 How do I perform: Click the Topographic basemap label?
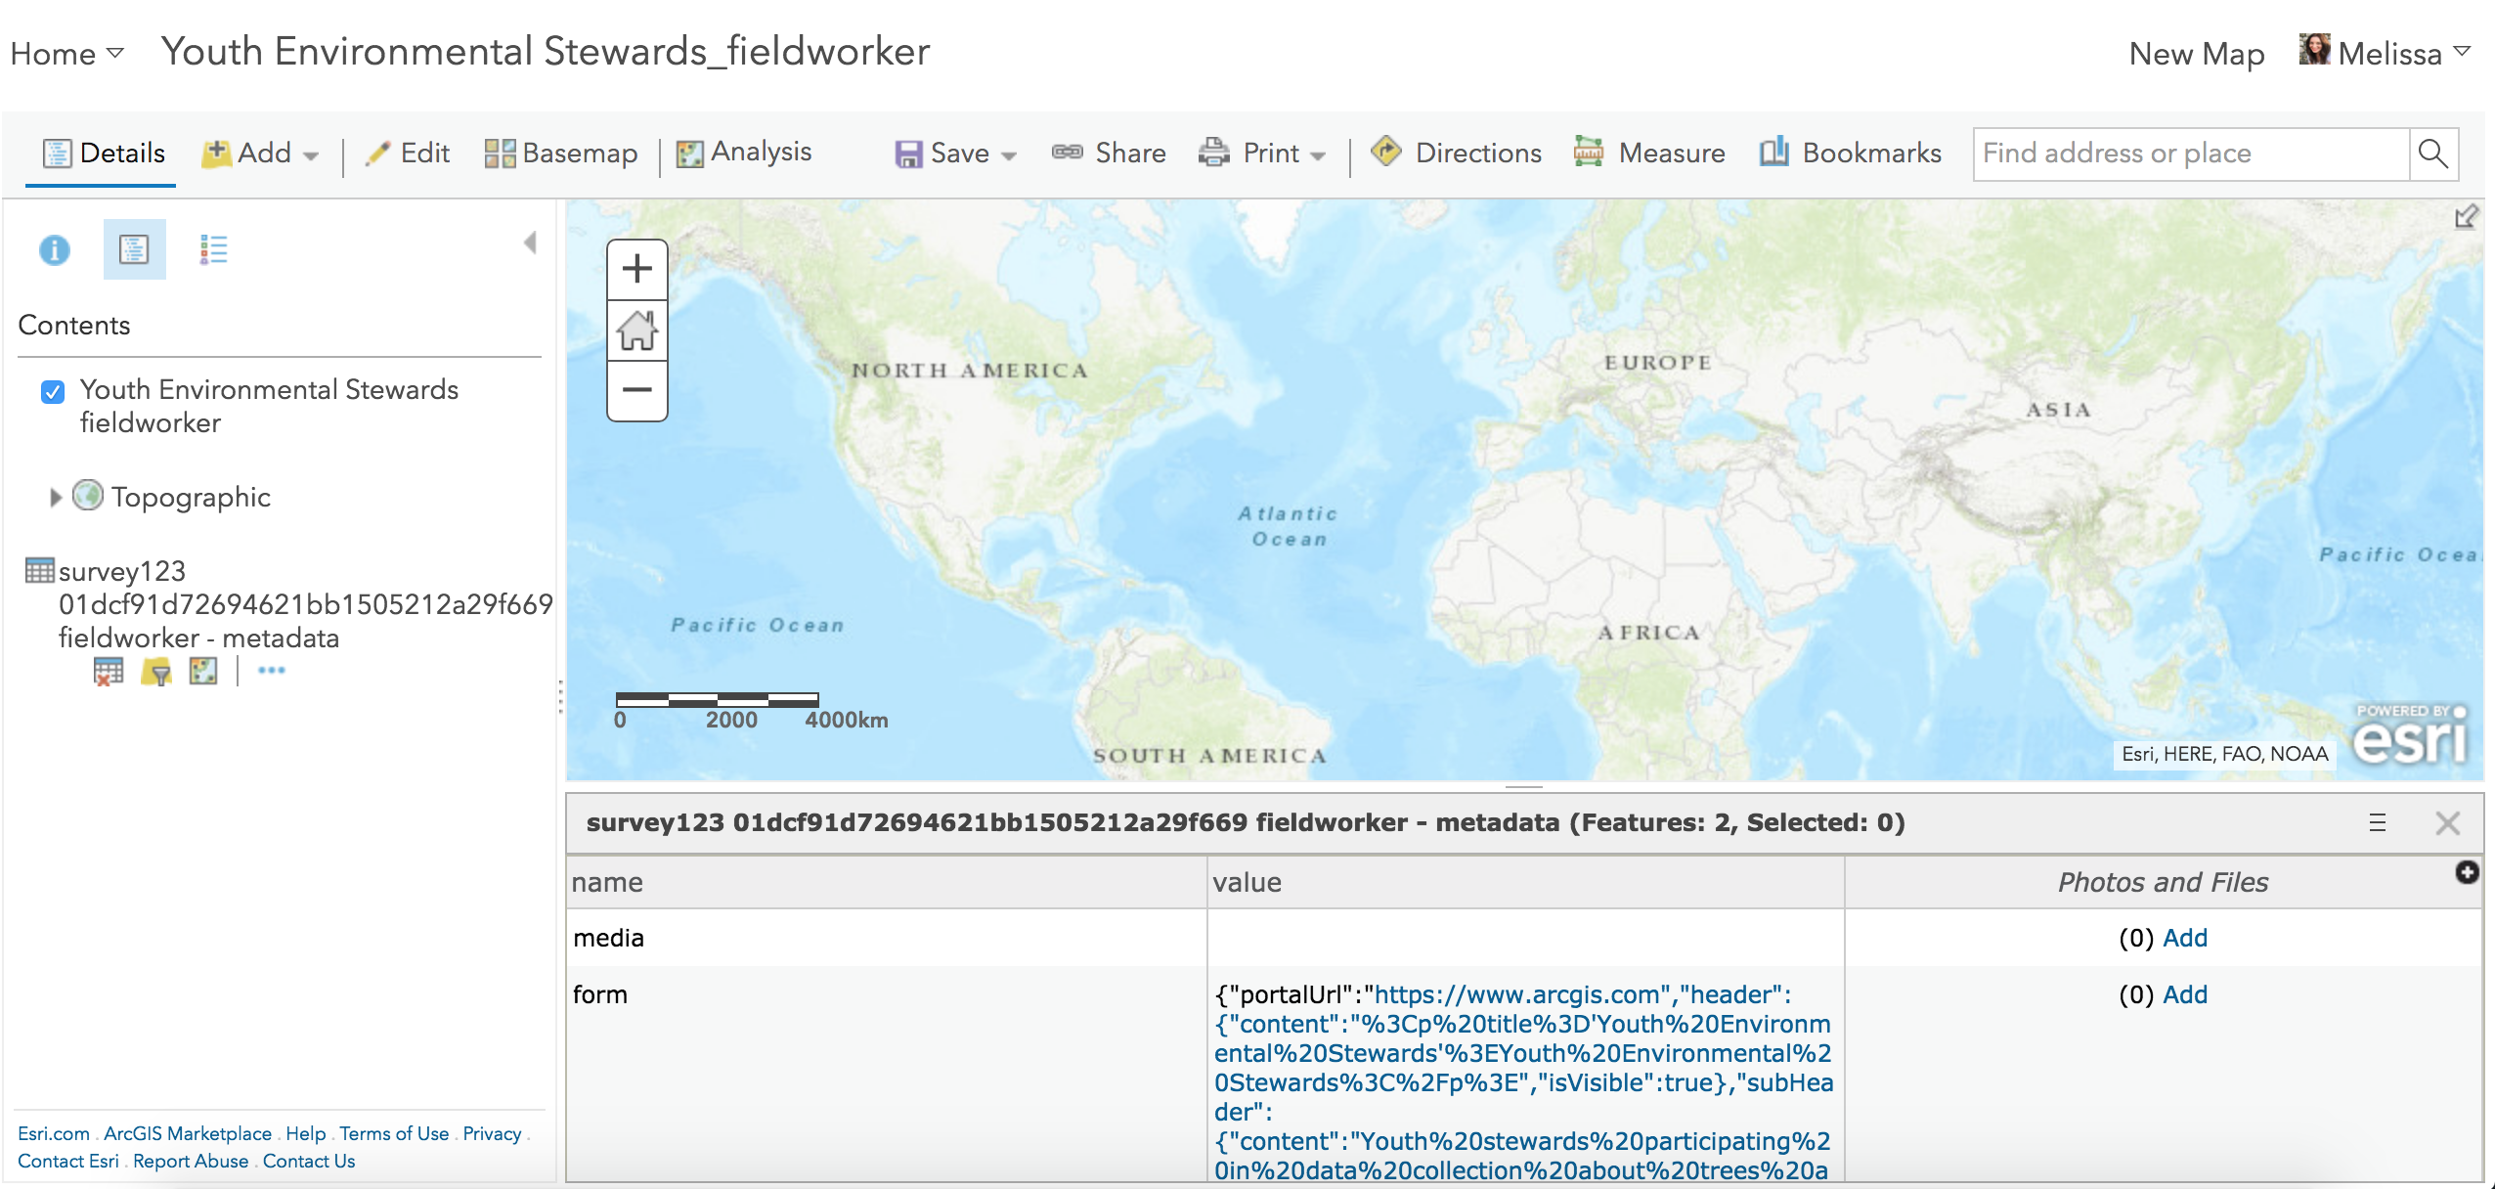click(191, 498)
